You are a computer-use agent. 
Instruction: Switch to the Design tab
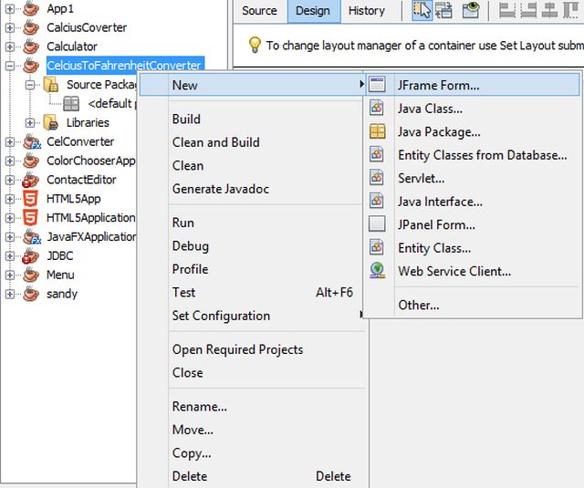(314, 11)
